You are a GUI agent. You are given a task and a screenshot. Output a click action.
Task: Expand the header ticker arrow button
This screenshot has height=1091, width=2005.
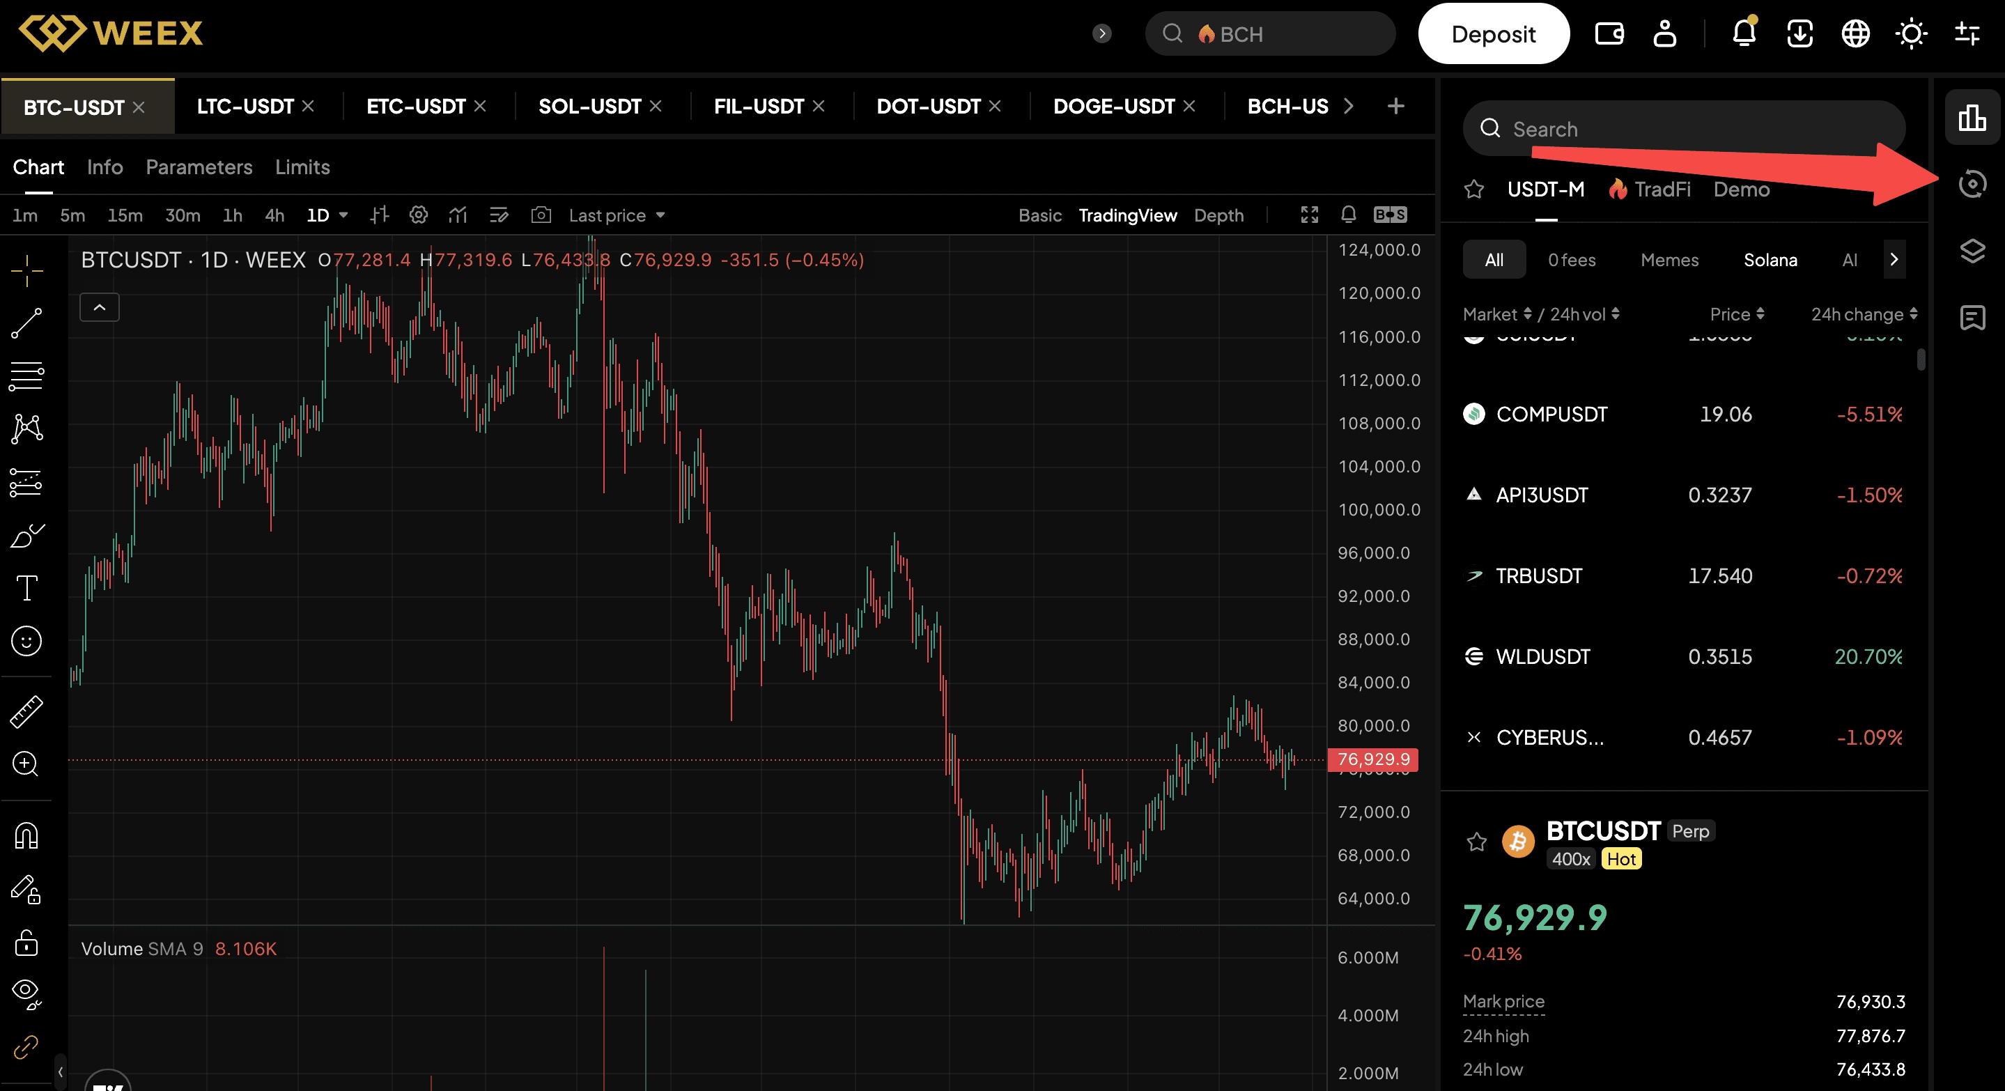1101,33
